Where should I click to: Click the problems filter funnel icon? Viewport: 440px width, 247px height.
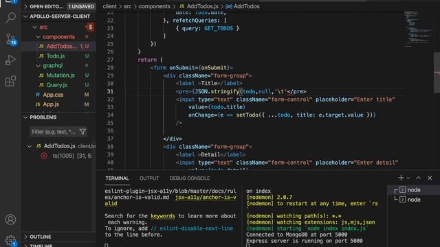82,132
